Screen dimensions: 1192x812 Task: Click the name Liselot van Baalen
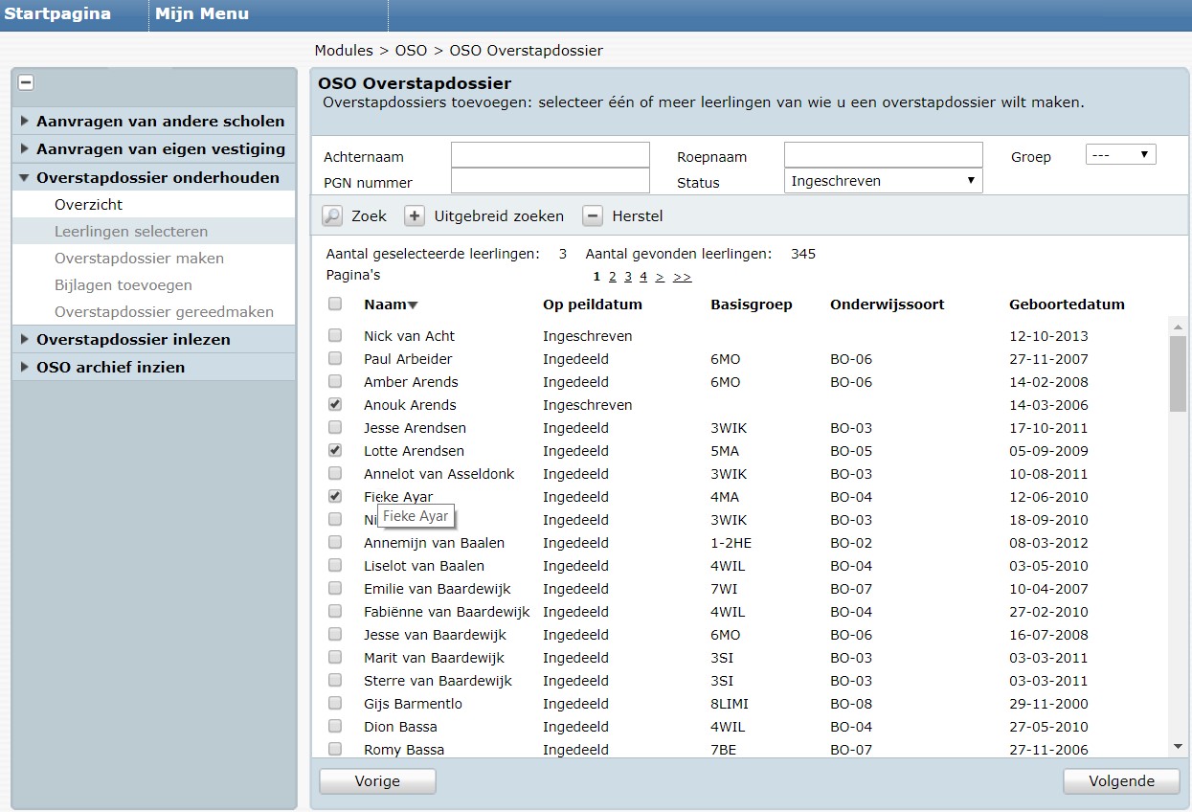pos(424,566)
